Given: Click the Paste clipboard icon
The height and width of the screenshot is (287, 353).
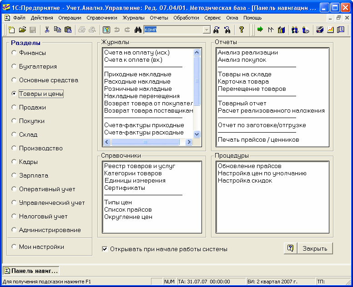Looking at the screenshot, I should [68, 30].
